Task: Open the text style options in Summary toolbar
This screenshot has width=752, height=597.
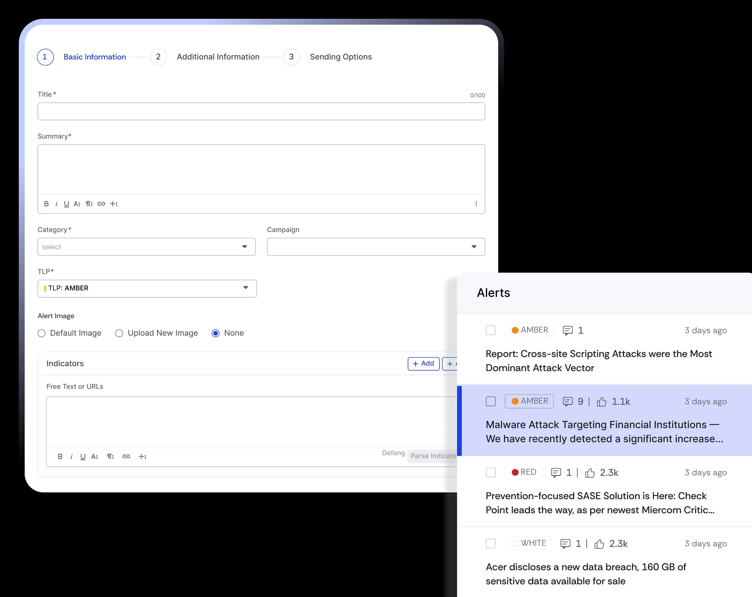Action: (x=77, y=204)
